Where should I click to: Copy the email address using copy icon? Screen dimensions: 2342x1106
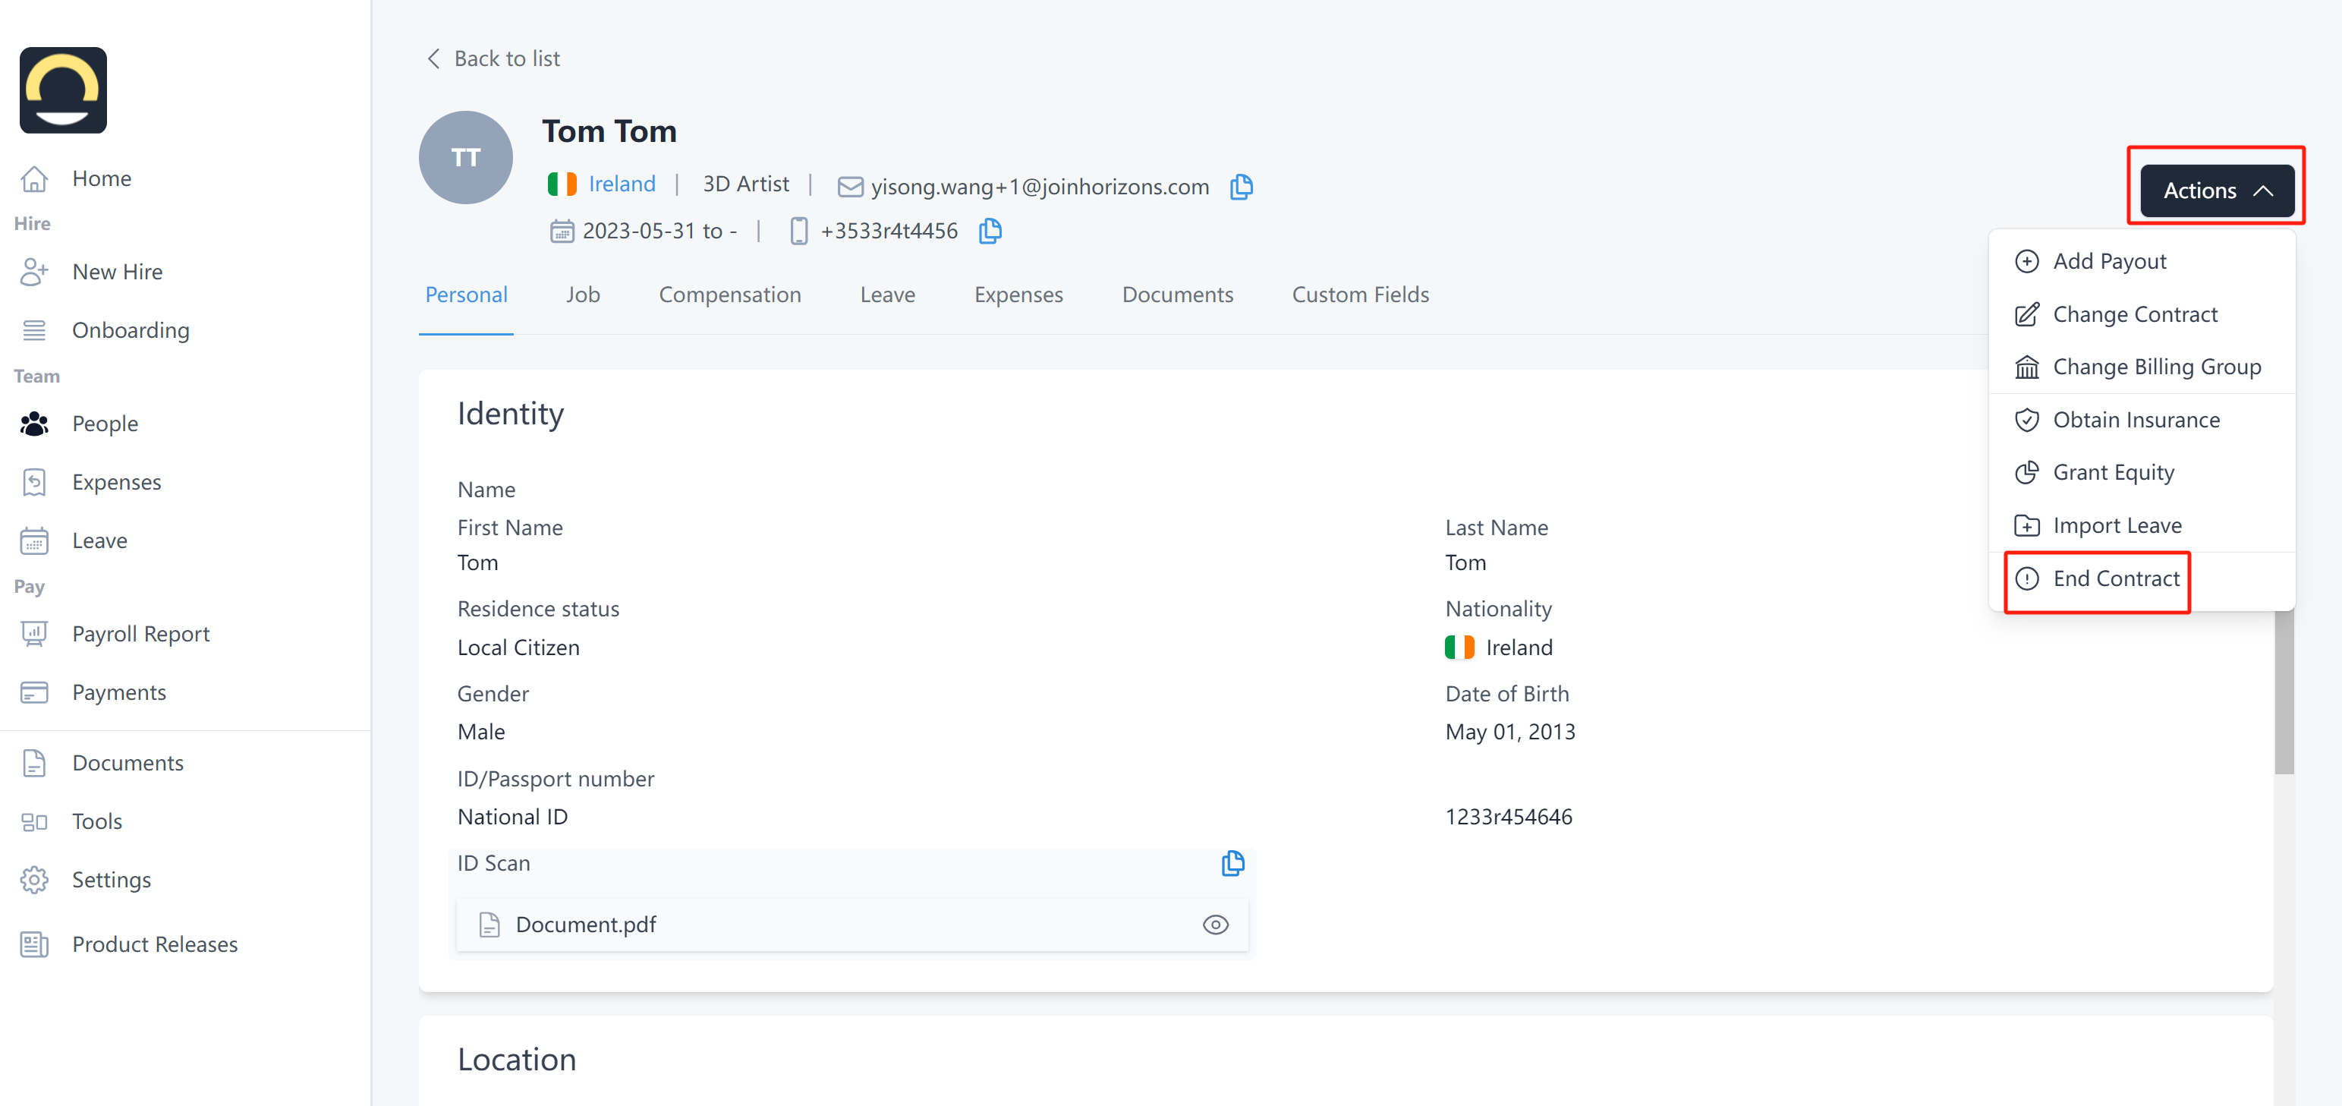click(x=1241, y=187)
